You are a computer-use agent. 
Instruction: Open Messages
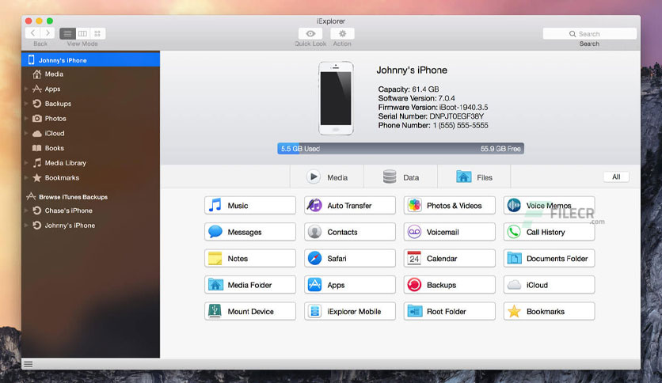[250, 232]
